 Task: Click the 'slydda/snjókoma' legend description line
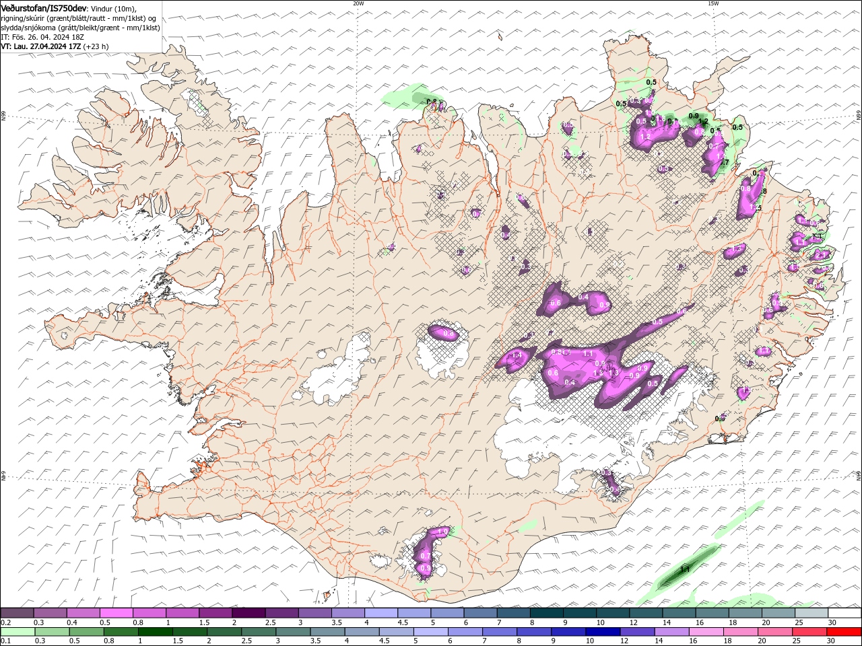point(80,28)
